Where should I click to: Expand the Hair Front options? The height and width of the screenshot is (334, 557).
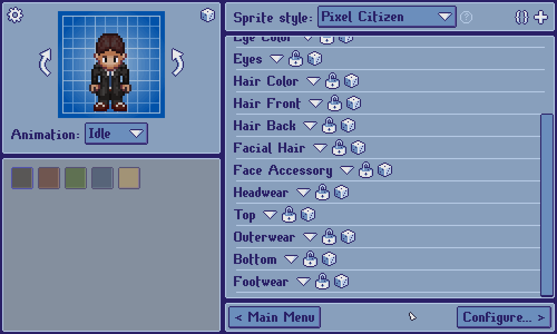[315, 104]
